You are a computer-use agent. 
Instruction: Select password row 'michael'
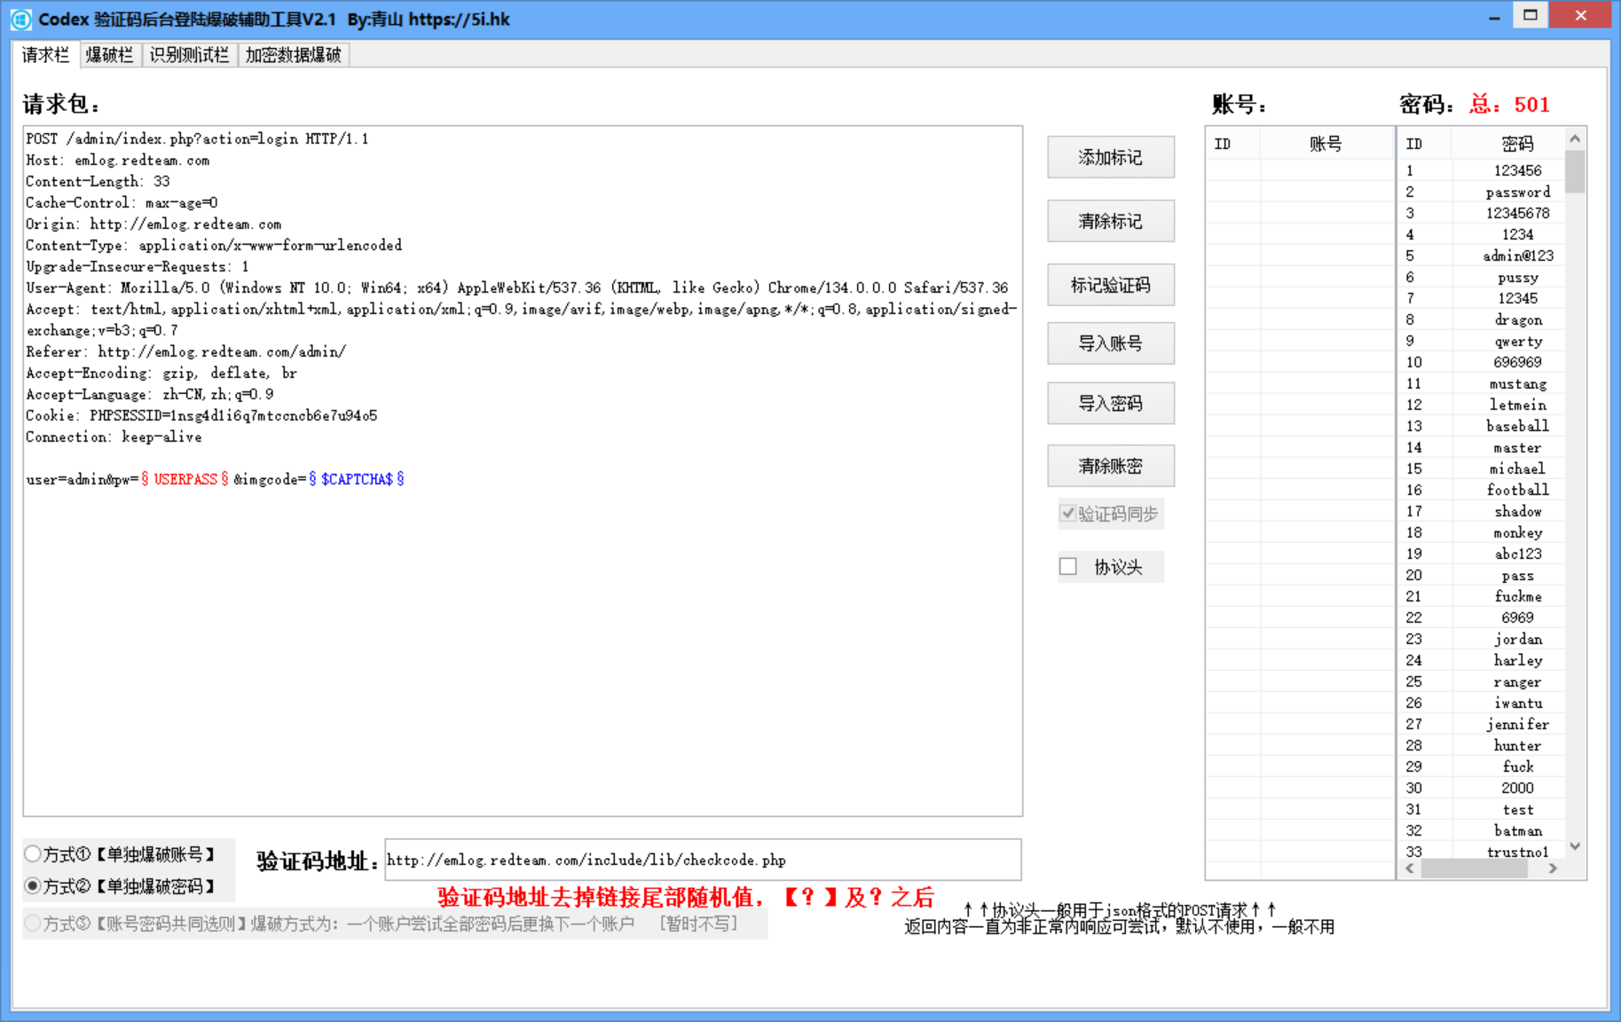1482,468
